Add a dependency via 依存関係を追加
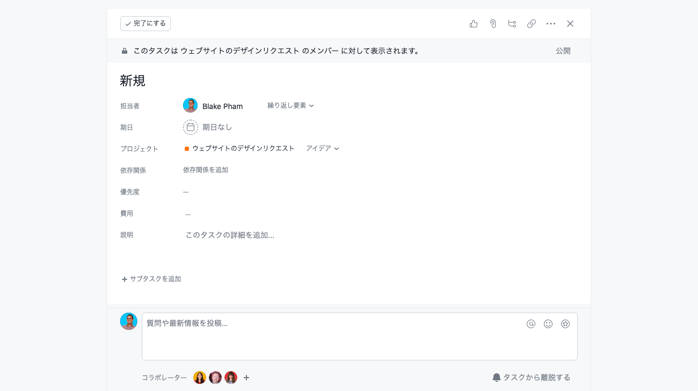This screenshot has height=391, width=698. coord(206,170)
